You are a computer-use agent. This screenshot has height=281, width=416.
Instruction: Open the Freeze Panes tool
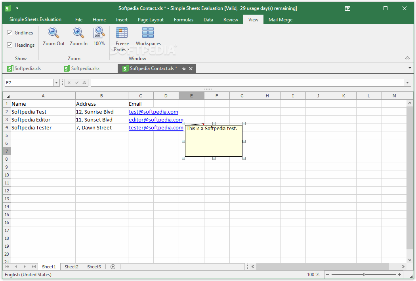[x=122, y=39]
